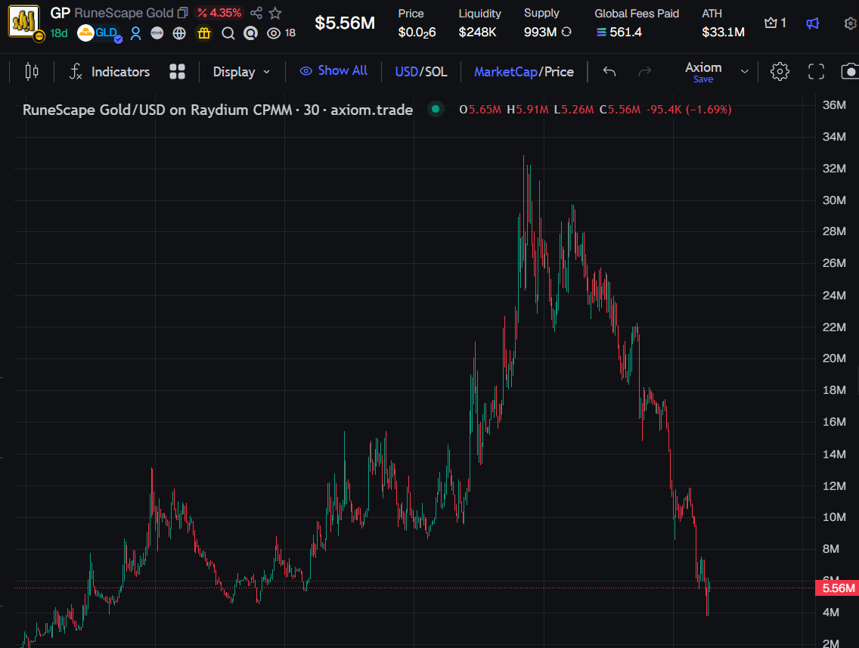Open the megaphone announcements icon

pyautogui.click(x=812, y=23)
